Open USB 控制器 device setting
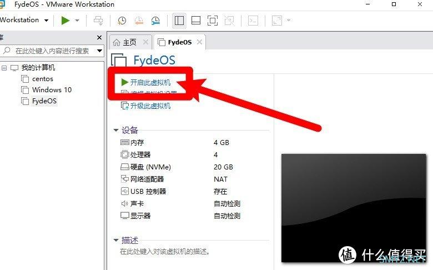This screenshot has height=270, width=433. pyautogui.click(x=148, y=192)
